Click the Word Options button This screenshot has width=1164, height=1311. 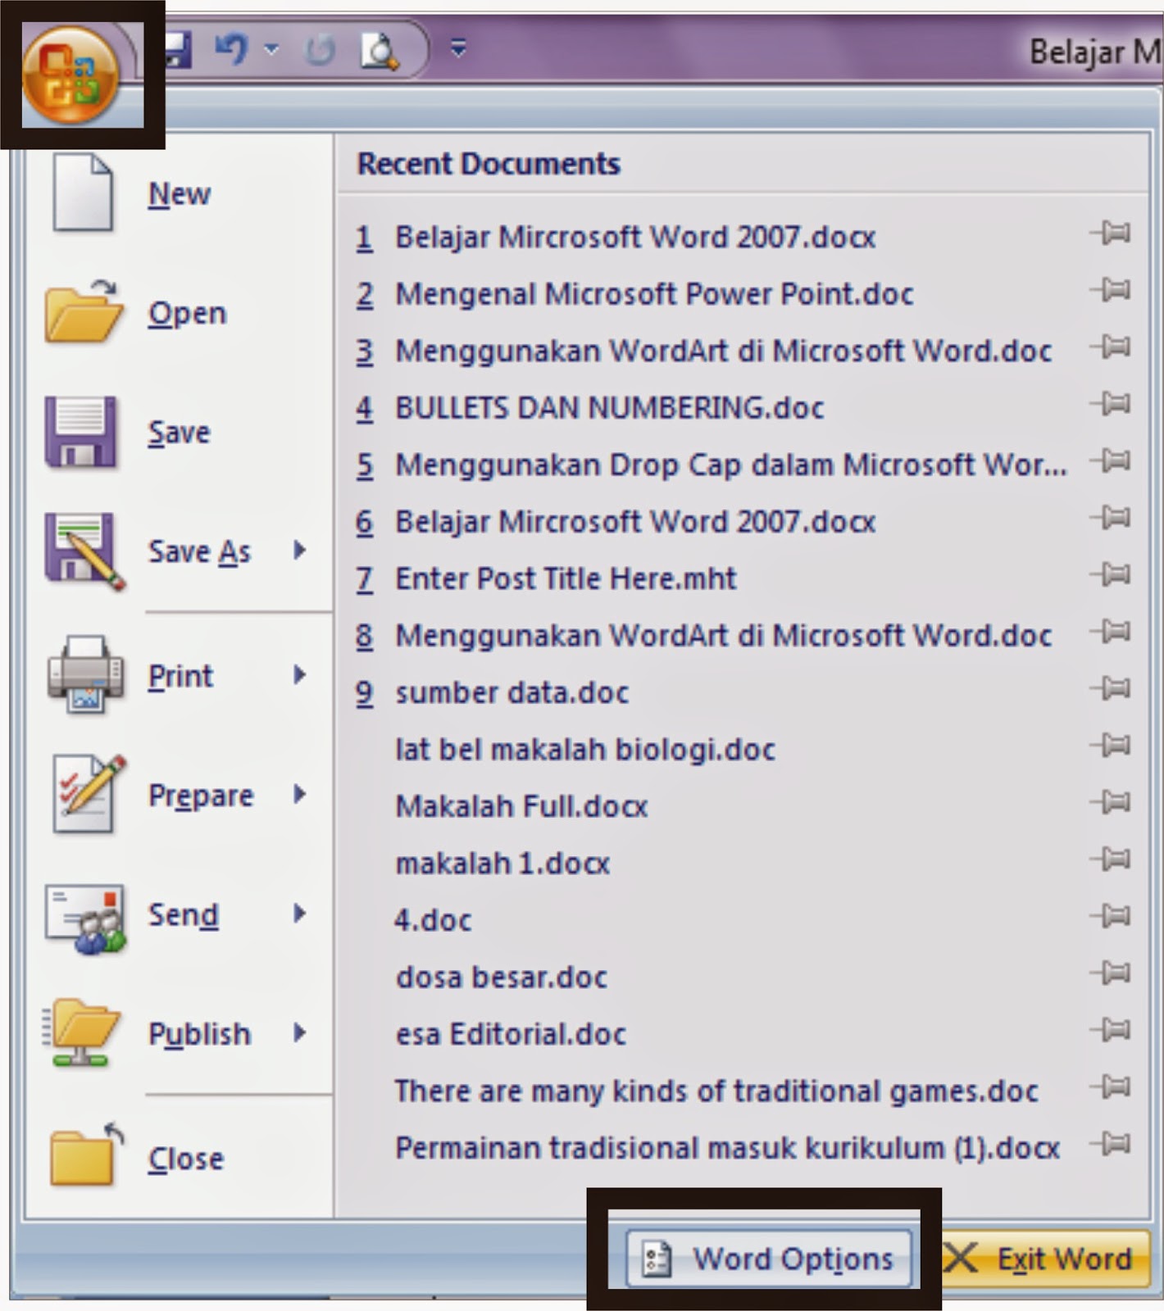coord(768,1258)
